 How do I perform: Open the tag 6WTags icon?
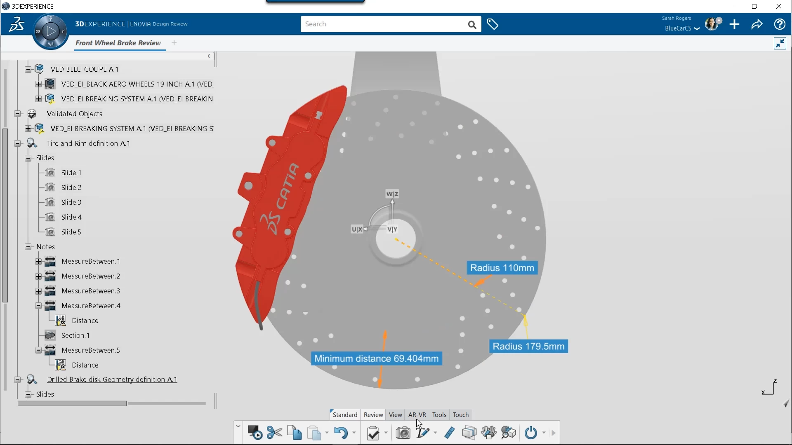[493, 24]
